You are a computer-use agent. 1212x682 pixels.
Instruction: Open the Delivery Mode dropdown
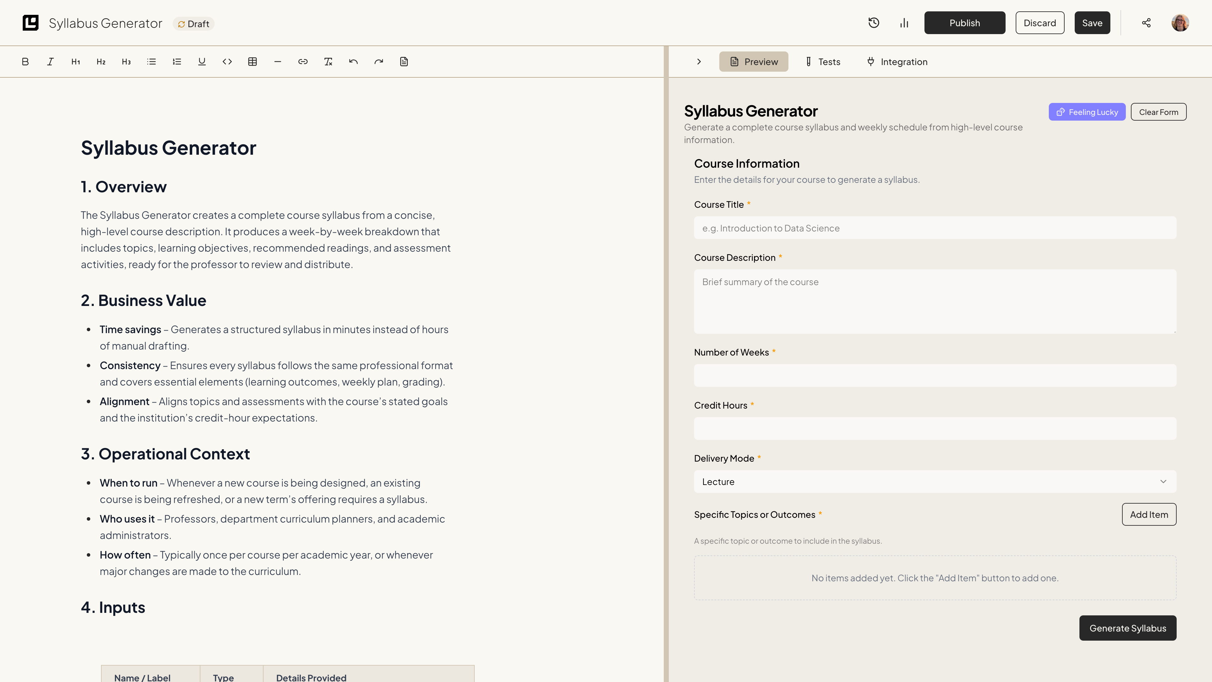coord(935,482)
